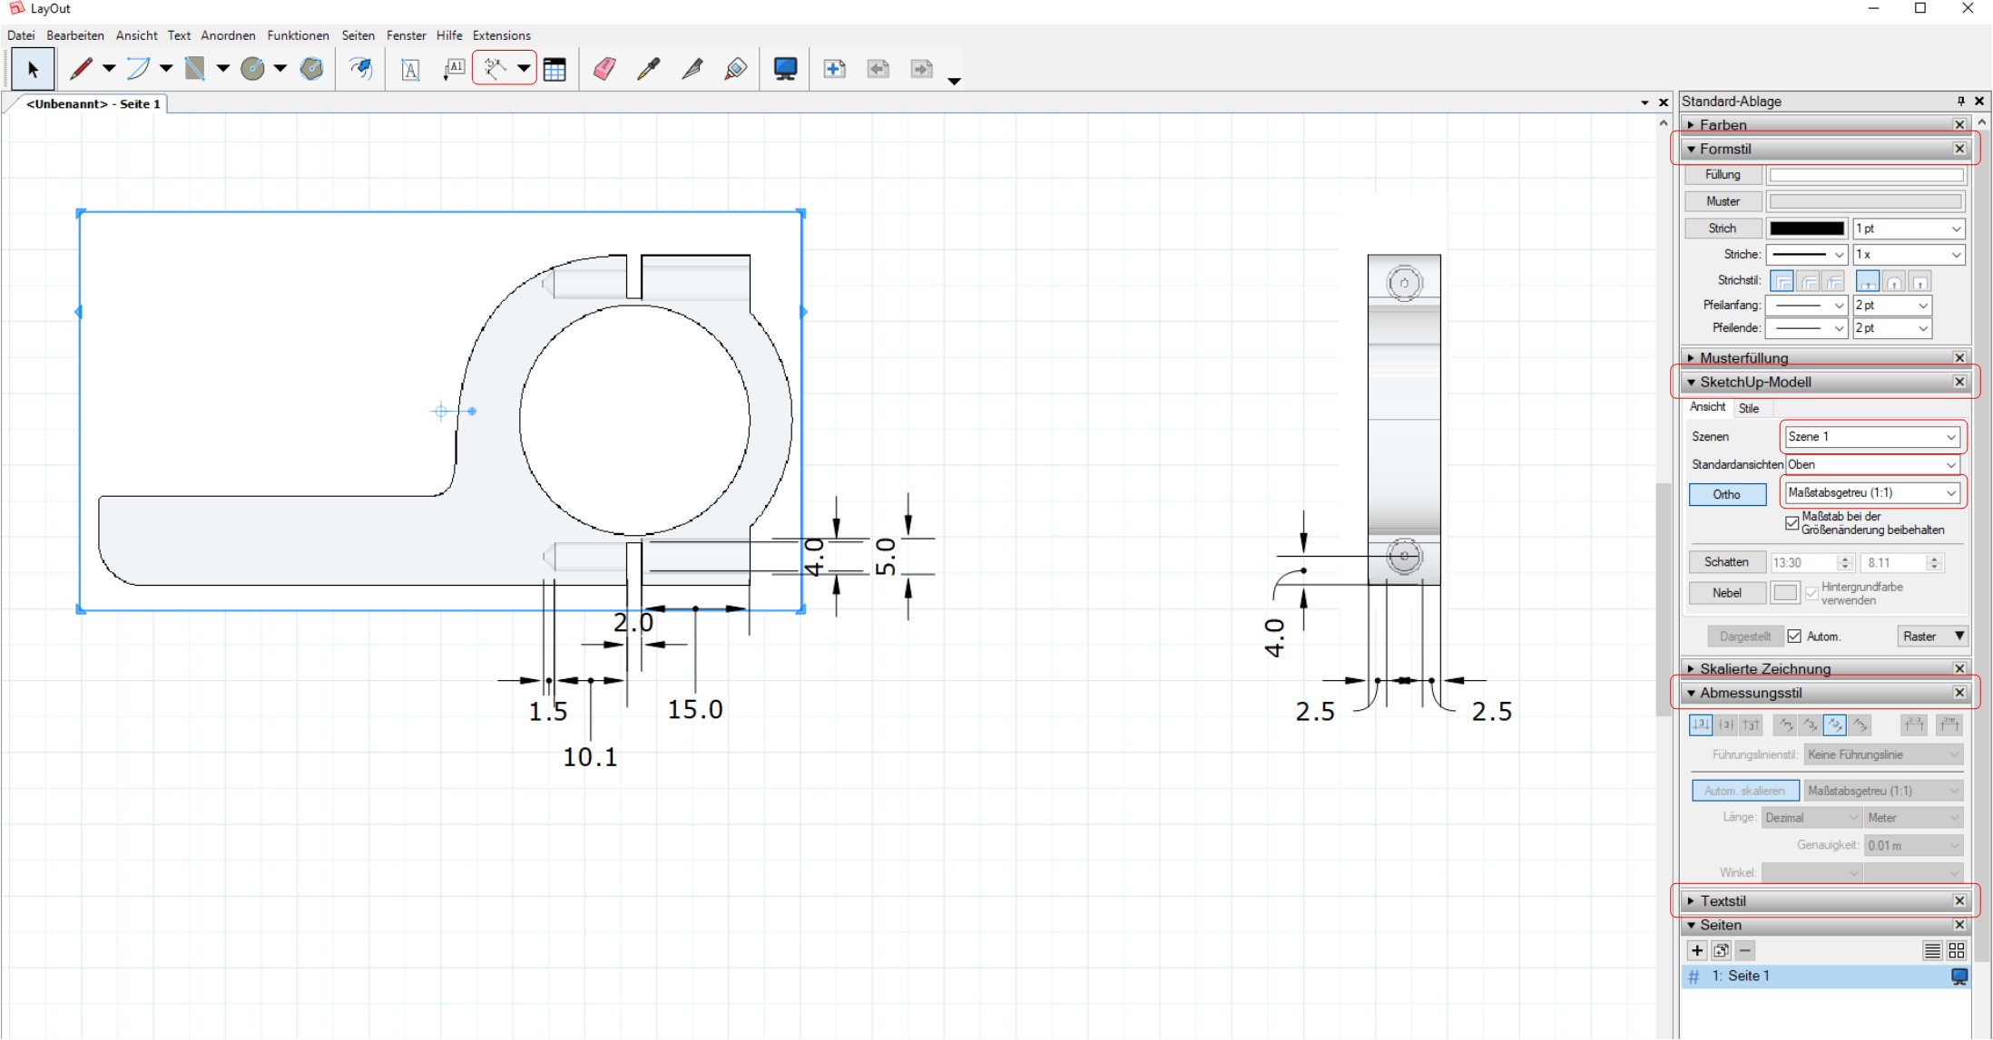Switch to the Stile tab
The height and width of the screenshot is (1040, 1993).
tap(1748, 408)
